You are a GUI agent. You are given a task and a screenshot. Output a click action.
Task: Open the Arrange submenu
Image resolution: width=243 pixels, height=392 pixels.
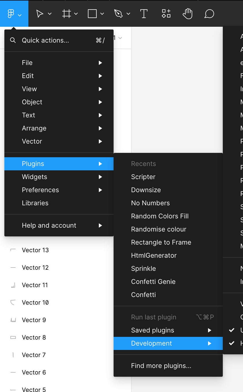[x=59, y=128]
